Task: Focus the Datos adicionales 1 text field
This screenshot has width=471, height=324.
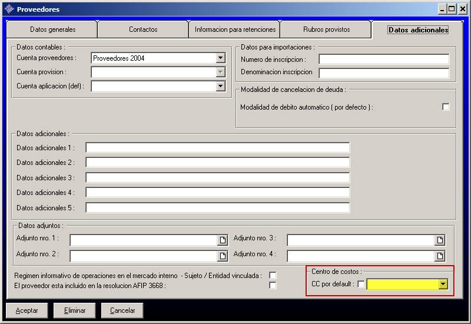Action: (x=217, y=148)
